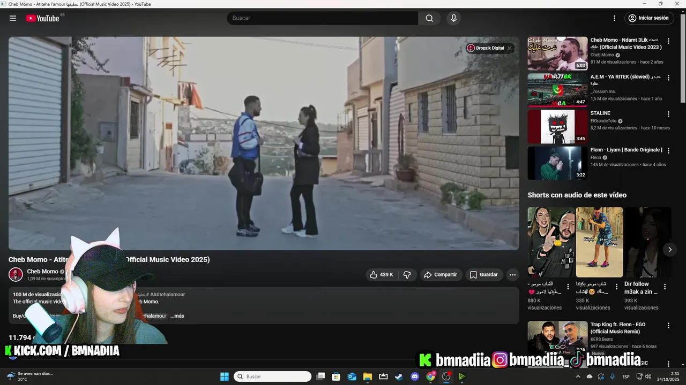This screenshot has width=686, height=385.
Task: Open Cheb Momo channel avatar
Action: click(16, 274)
